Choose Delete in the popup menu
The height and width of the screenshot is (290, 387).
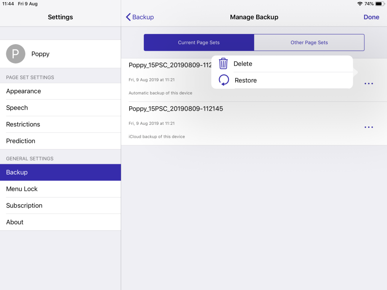[282, 64]
